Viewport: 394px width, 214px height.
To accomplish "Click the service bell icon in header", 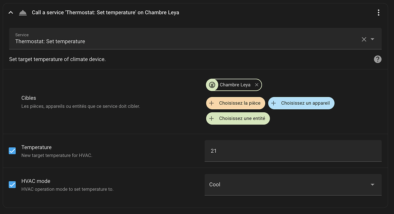I will (23, 13).
